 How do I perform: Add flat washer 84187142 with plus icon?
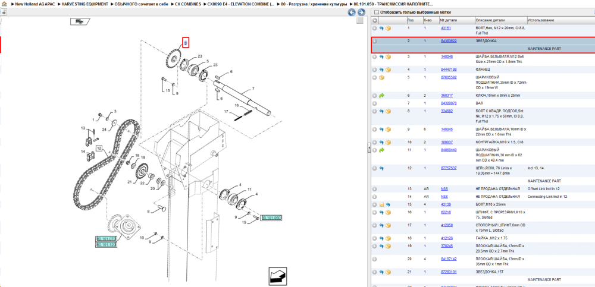[374, 259]
